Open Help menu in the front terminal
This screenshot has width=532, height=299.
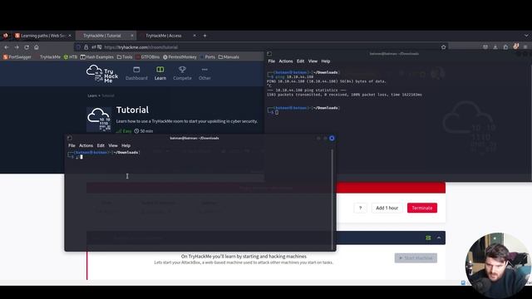(x=126, y=145)
